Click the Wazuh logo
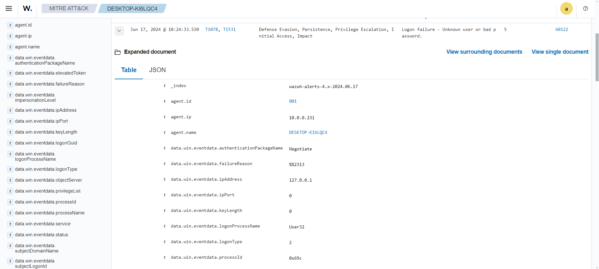Screen dimensions: 599x269 click(27, 8)
